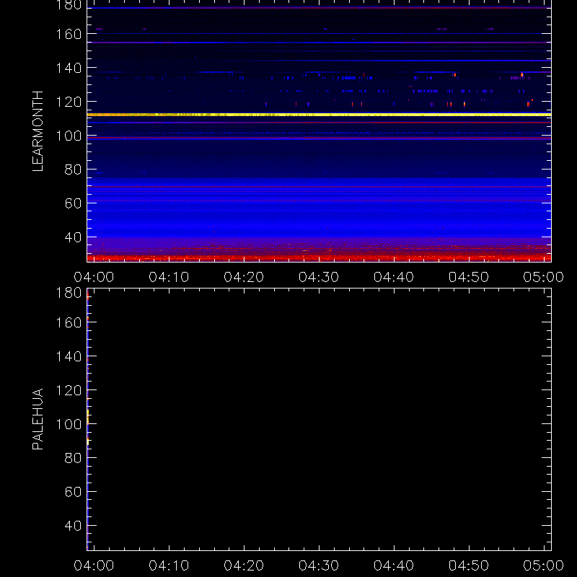The width and height of the screenshot is (577, 577).
Task: Pick the 180 tick label on PALEHUA axis
Action: click(x=69, y=293)
